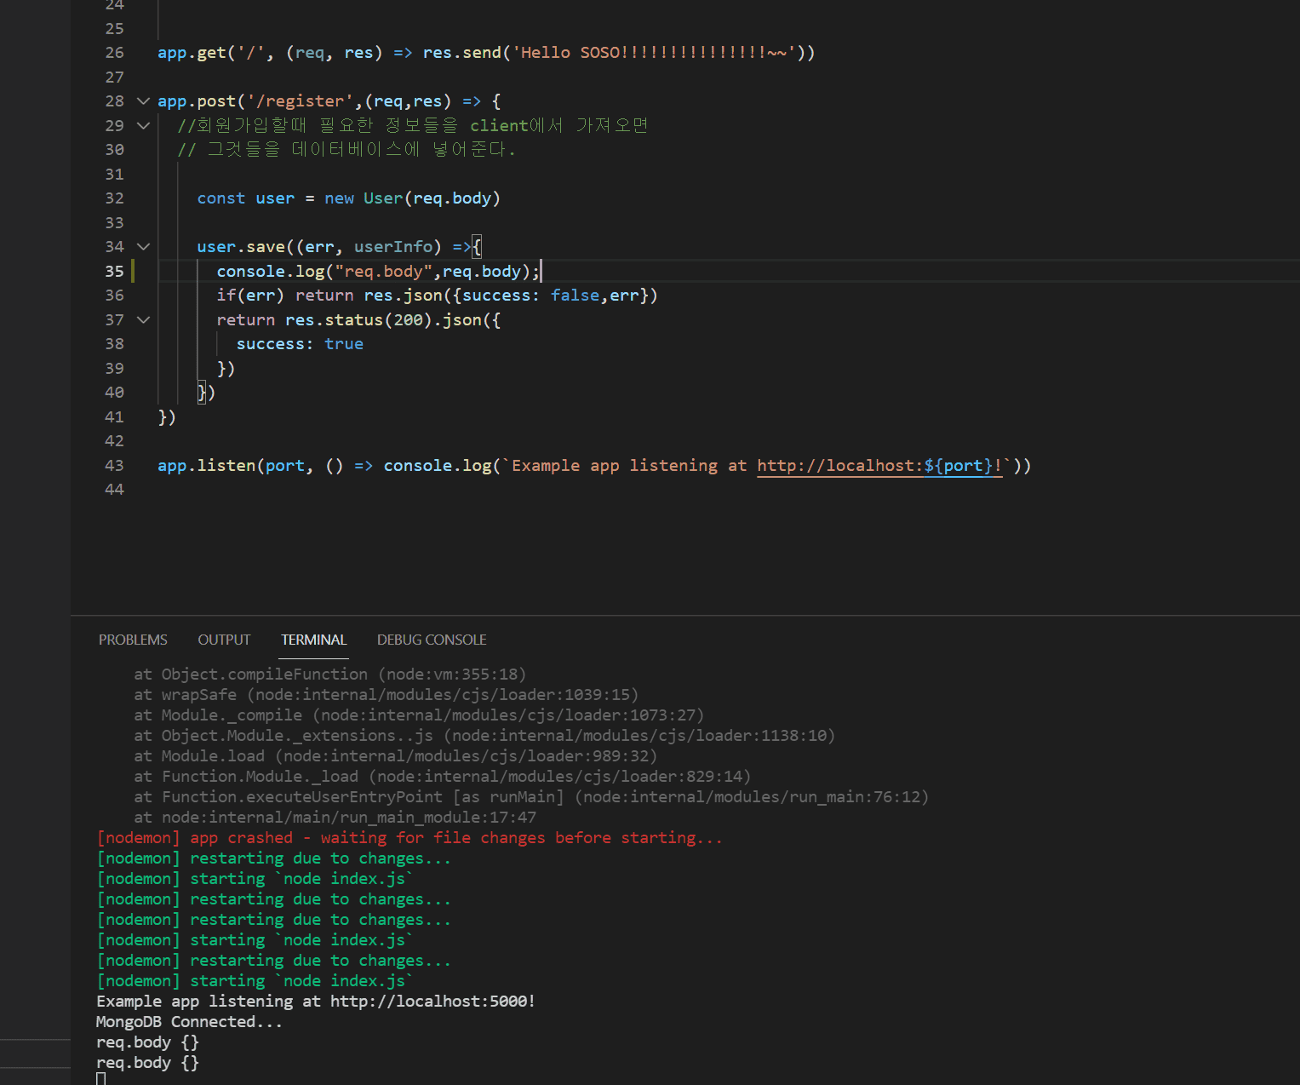Click the red nodemon app crashed message

coord(409,838)
